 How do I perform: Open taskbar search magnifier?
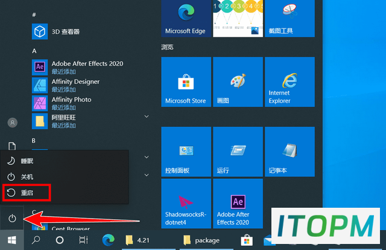tap(36, 240)
